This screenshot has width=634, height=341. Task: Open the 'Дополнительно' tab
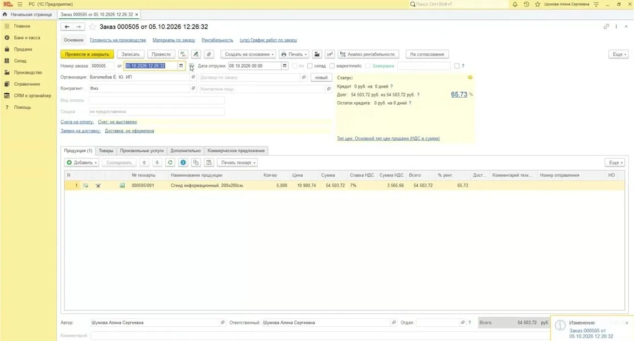pos(186,151)
